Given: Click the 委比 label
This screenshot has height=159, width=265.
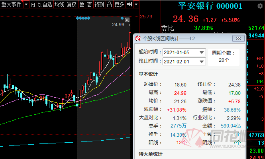Looking at the screenshot, I should pos(168,28).
